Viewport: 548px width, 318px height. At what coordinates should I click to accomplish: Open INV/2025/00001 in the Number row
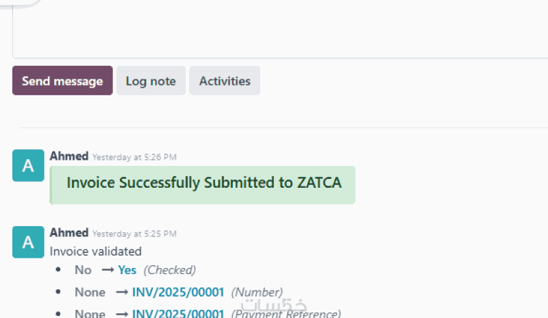click(x=178, y=293)
